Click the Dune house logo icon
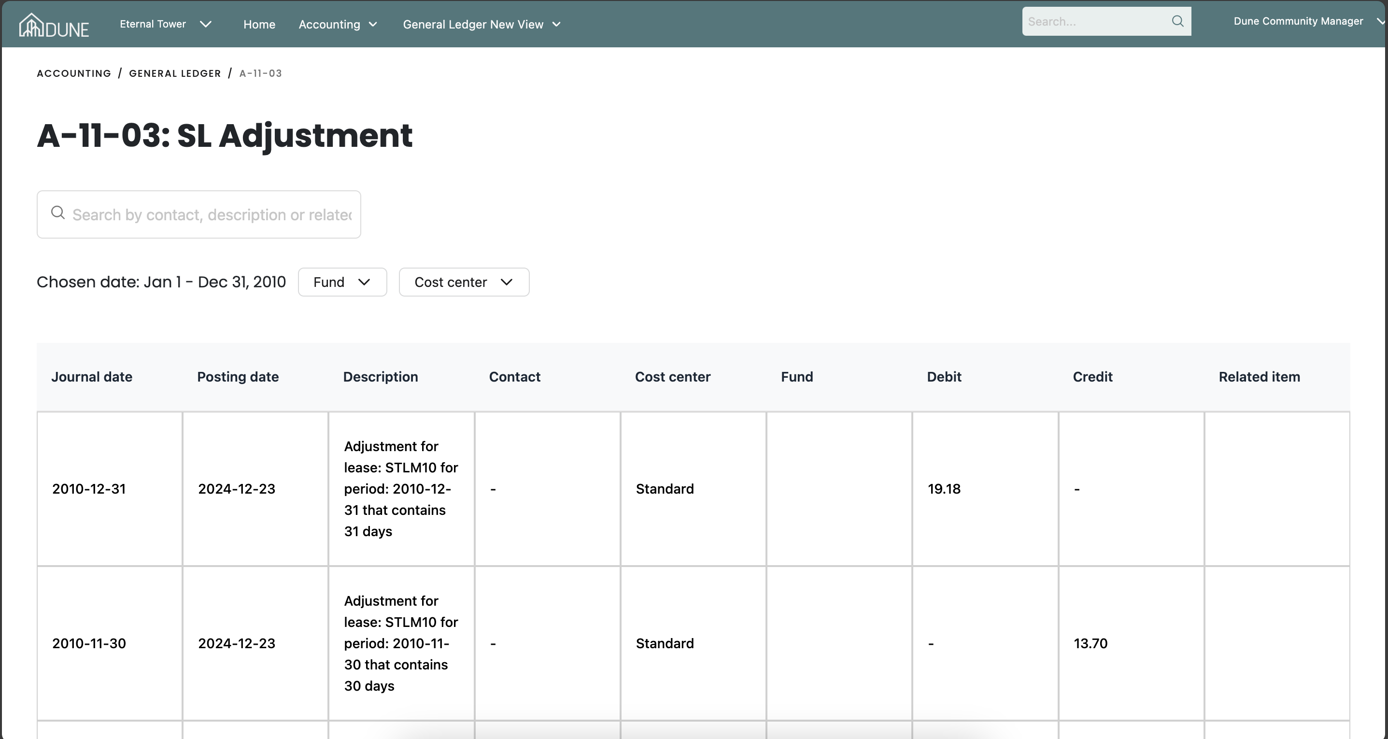Screen dimensions: 1388x739 (x=31, y=25)
